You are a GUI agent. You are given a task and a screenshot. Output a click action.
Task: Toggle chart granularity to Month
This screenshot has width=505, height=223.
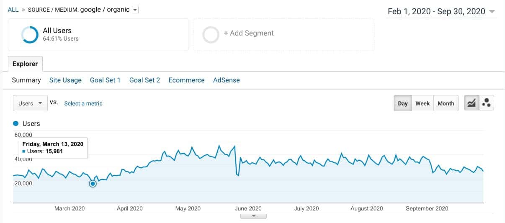click(446, 103)
